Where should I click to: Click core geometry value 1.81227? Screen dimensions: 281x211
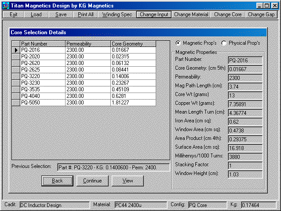click(x=133, y=103)
